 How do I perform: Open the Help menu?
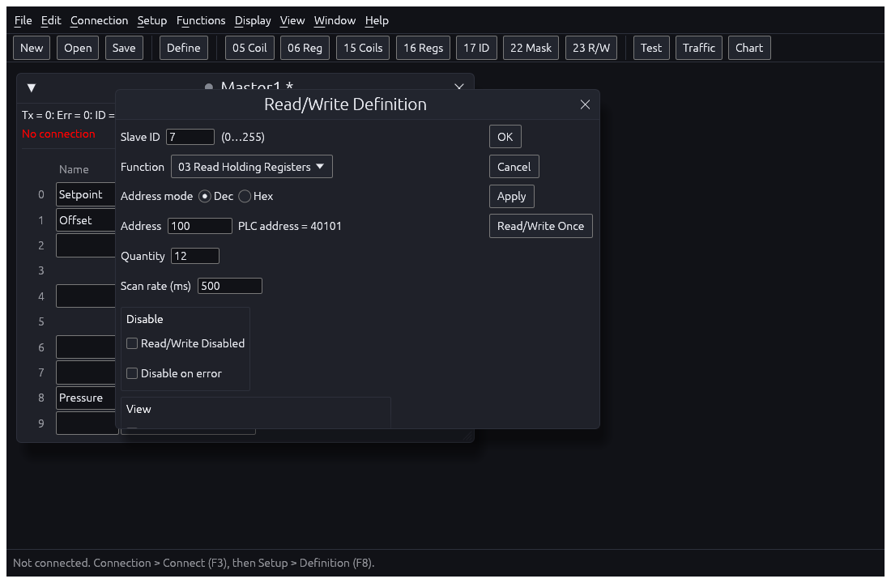(x=377, y=20)
